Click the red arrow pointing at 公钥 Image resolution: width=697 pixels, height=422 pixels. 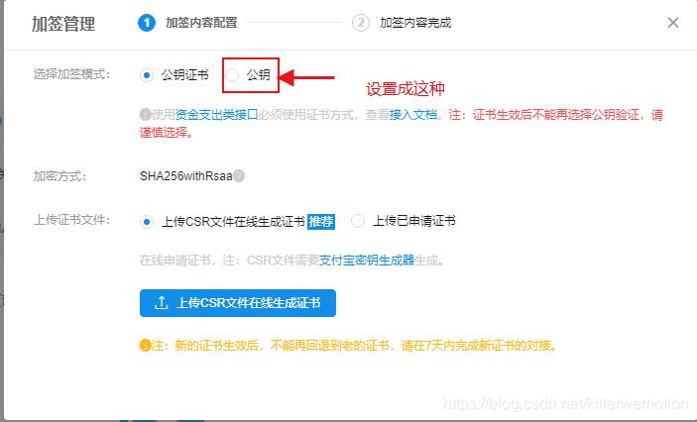pos(306,77)
